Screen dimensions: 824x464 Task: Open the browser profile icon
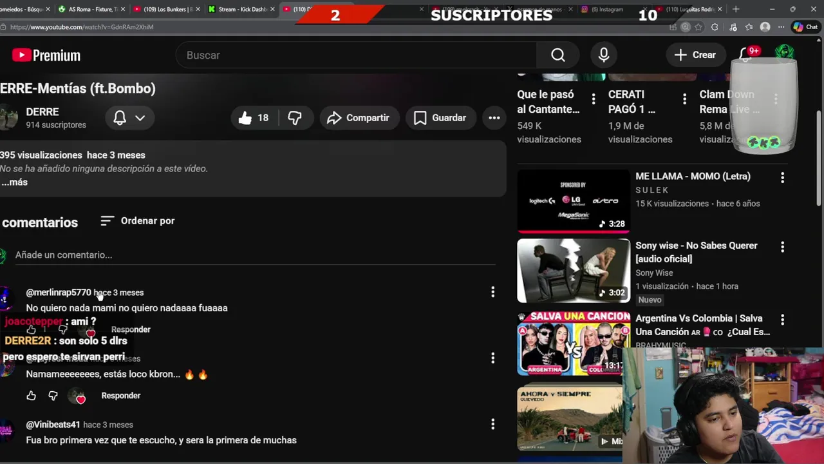tap(765, 27)
